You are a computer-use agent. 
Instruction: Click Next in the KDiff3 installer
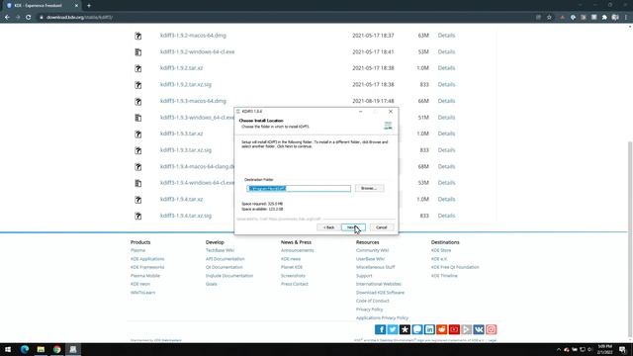pyautogui.click(x=353, y=227)
